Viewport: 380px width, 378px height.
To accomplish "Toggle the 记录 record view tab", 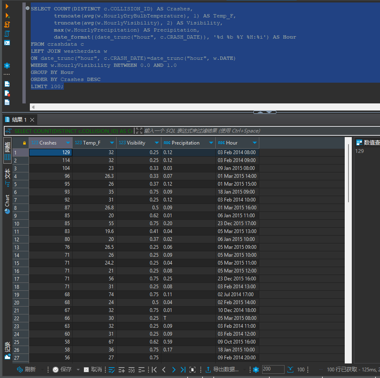I will click(x=7, y=350).
